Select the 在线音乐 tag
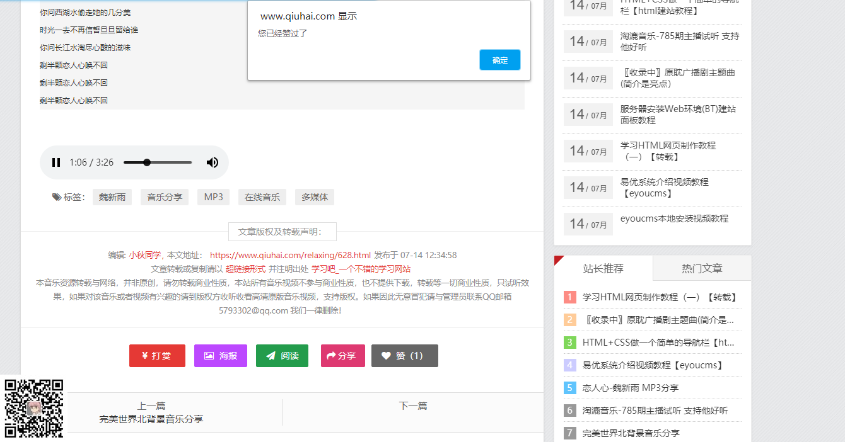The height and width of the screenshot is (442, 845). click(262, 196)
